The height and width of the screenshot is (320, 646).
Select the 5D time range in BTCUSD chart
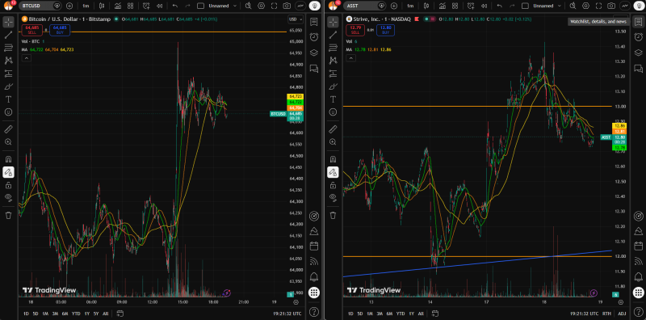coord(36,314)
